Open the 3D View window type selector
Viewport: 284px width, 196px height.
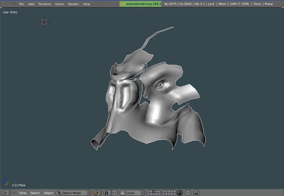(6, 193)
